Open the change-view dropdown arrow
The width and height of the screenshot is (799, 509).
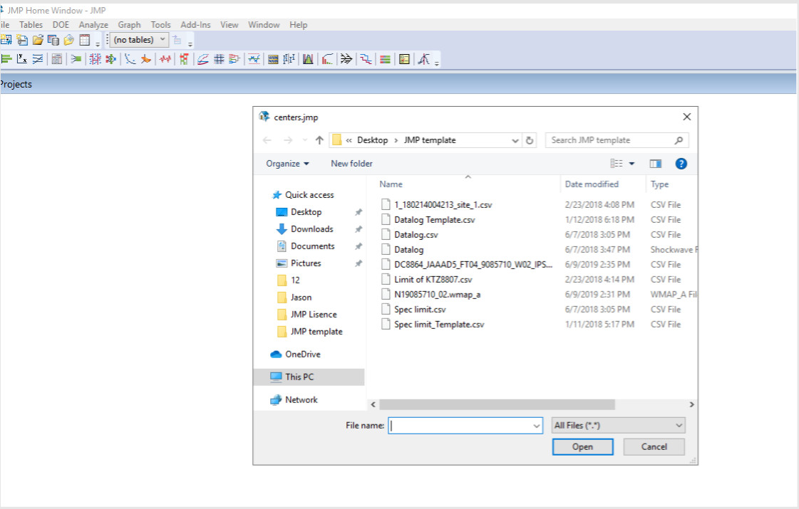[632, 163]
